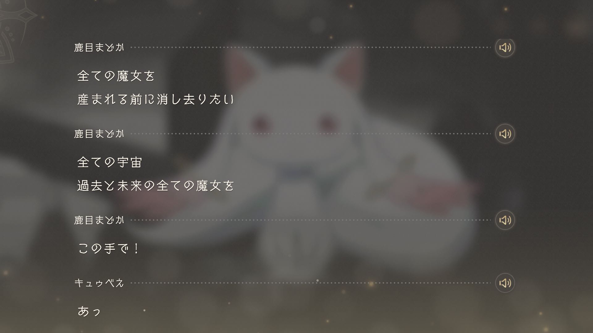Click the dialogue line "全ての魔女を"

click(x=116, y=76)
